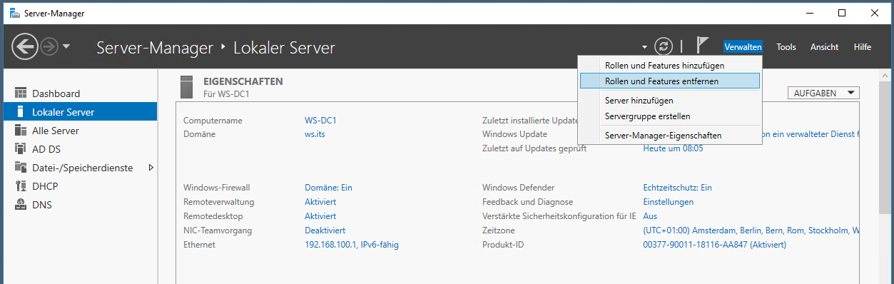Click the back navigation arrow
894x284 pixels.
click(25, 47)
